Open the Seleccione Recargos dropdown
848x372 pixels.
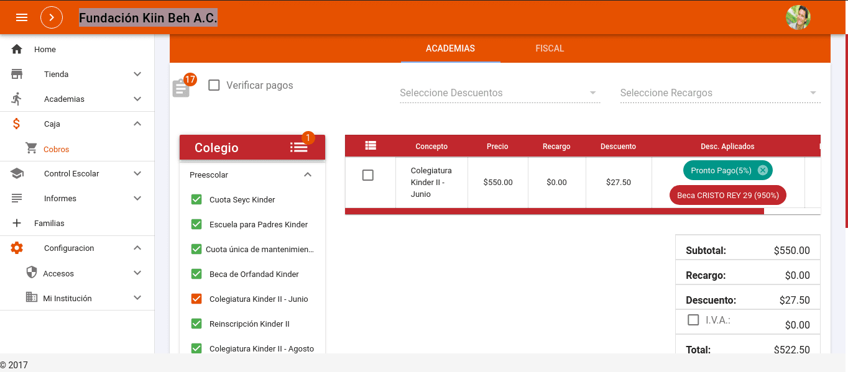pyautogui.click(x=721, y=93)
